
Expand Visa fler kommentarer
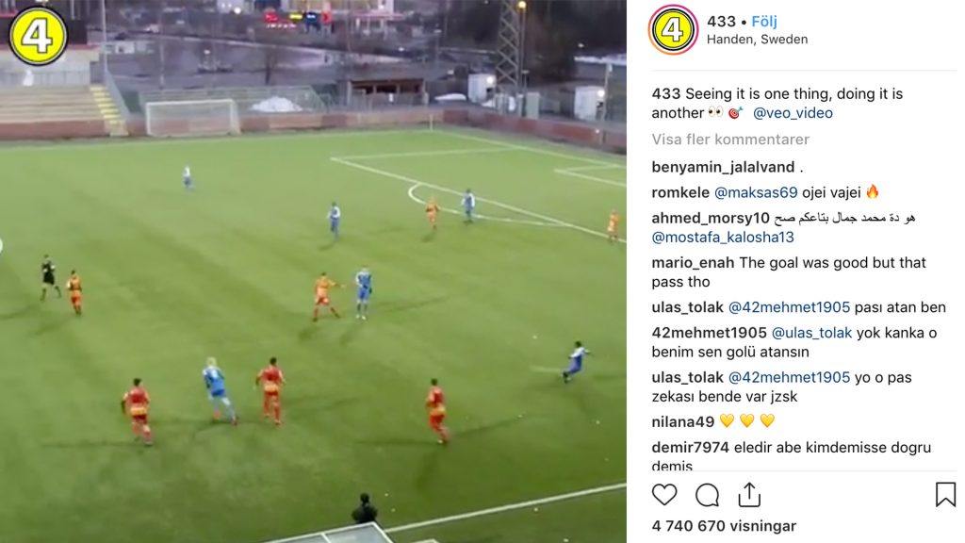click(x=730, y=140)
